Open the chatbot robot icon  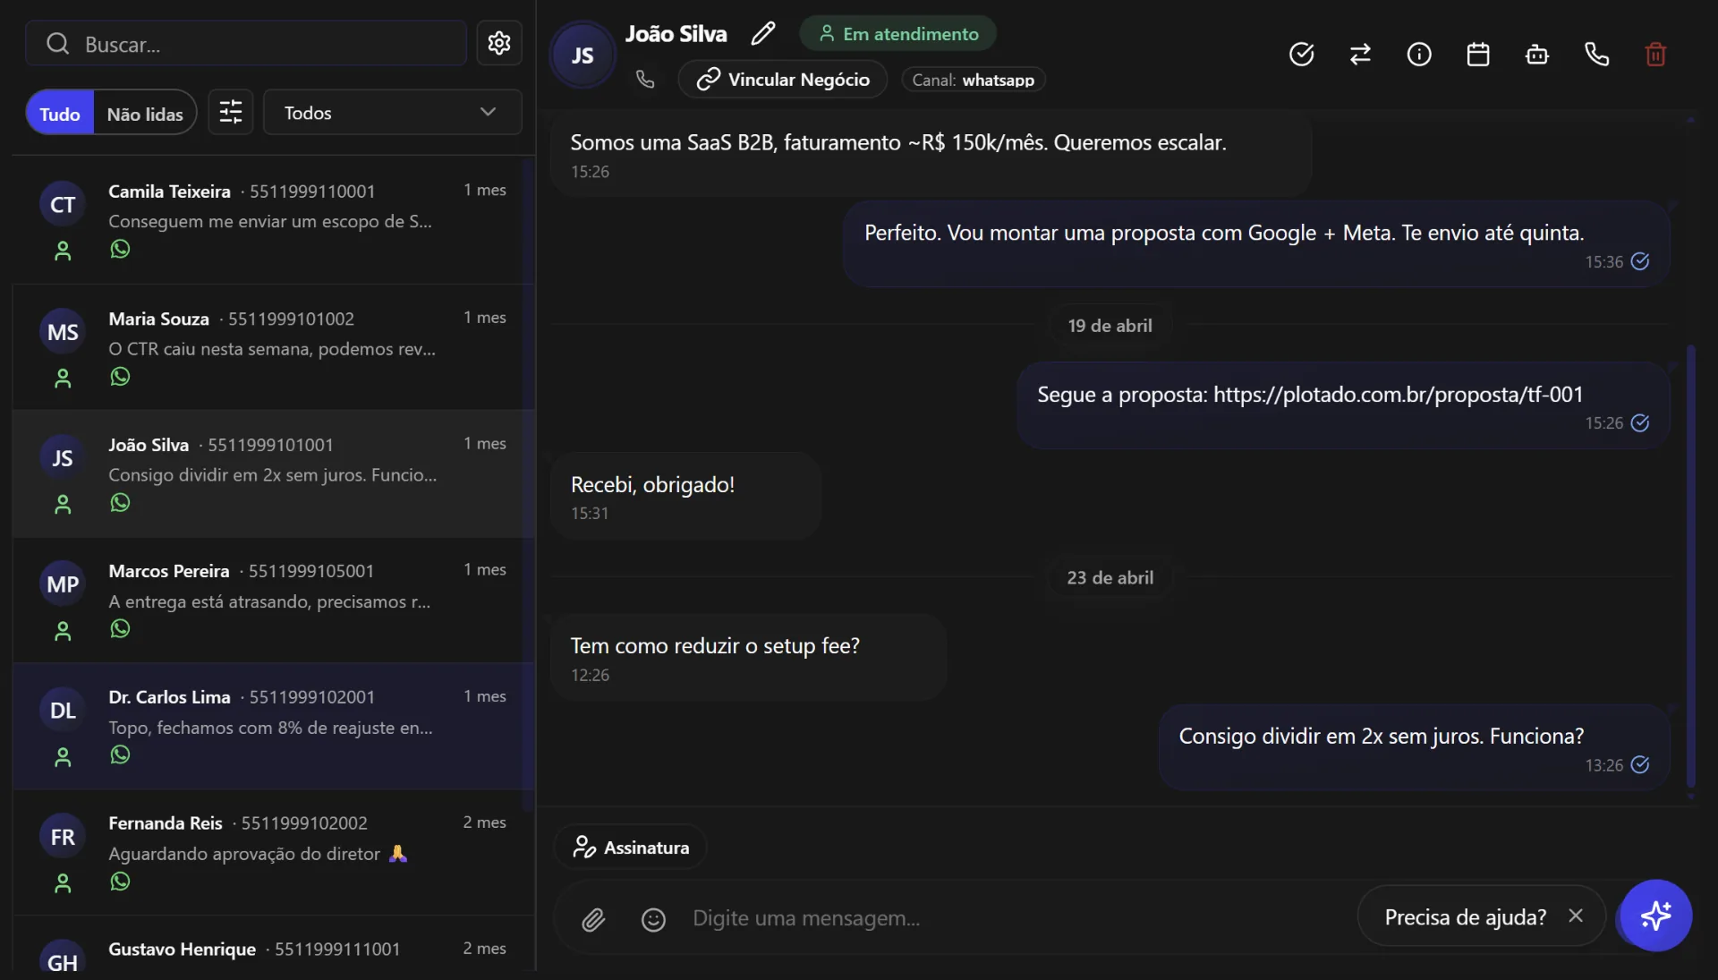[1537, 55]
